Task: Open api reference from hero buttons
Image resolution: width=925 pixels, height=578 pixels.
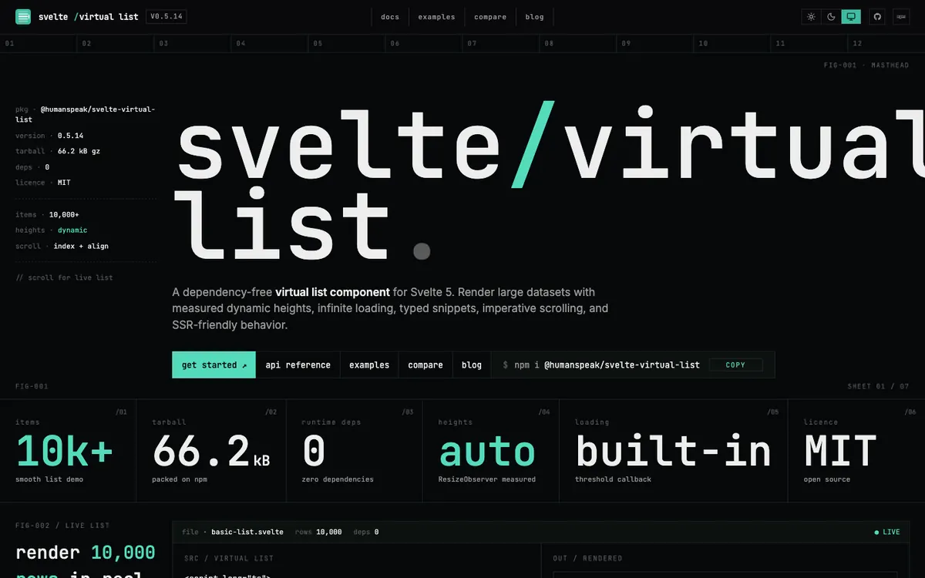Action: 298,365
